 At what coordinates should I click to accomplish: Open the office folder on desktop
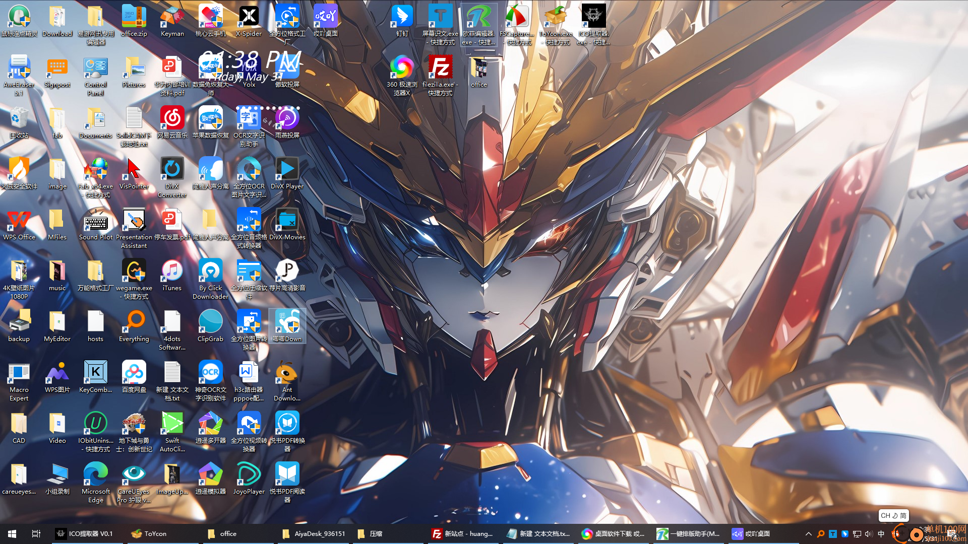[x=478, y=72]
